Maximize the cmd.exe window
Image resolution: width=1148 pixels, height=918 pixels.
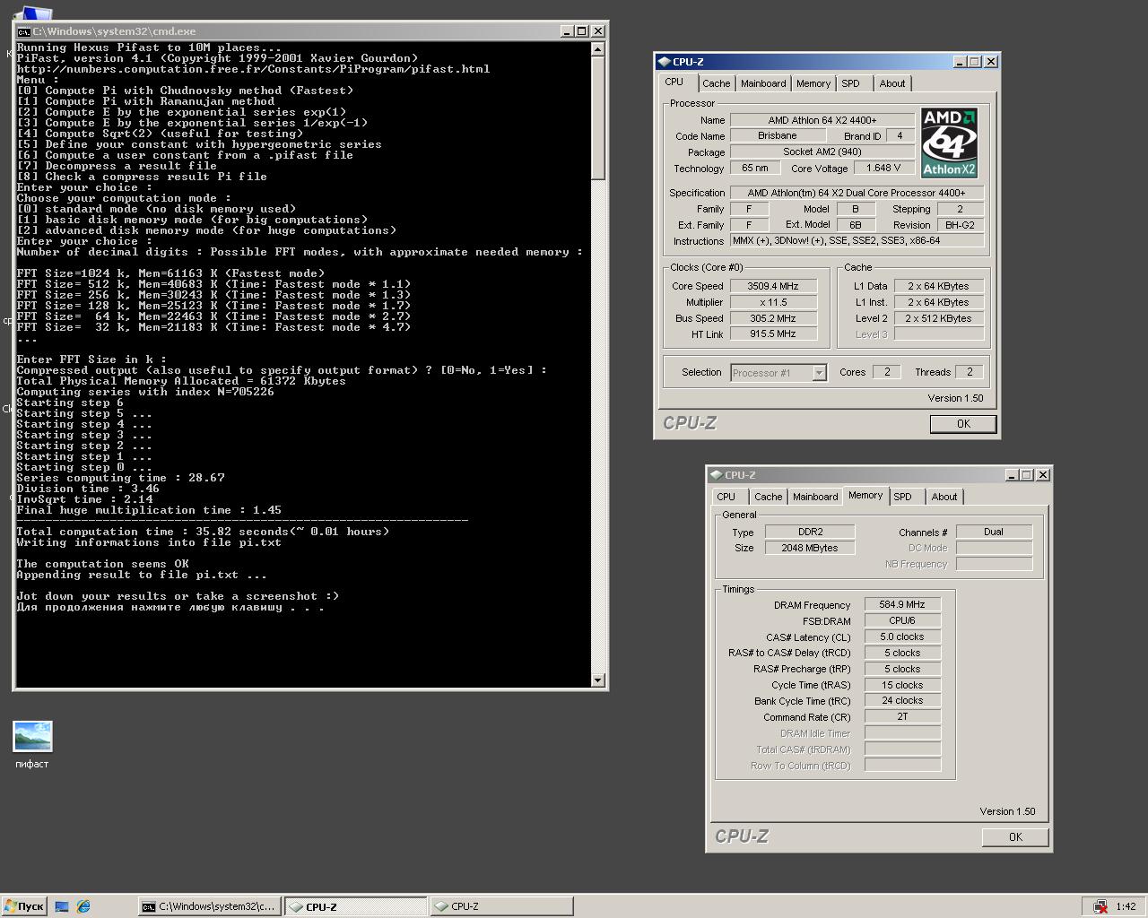(581, 30)
